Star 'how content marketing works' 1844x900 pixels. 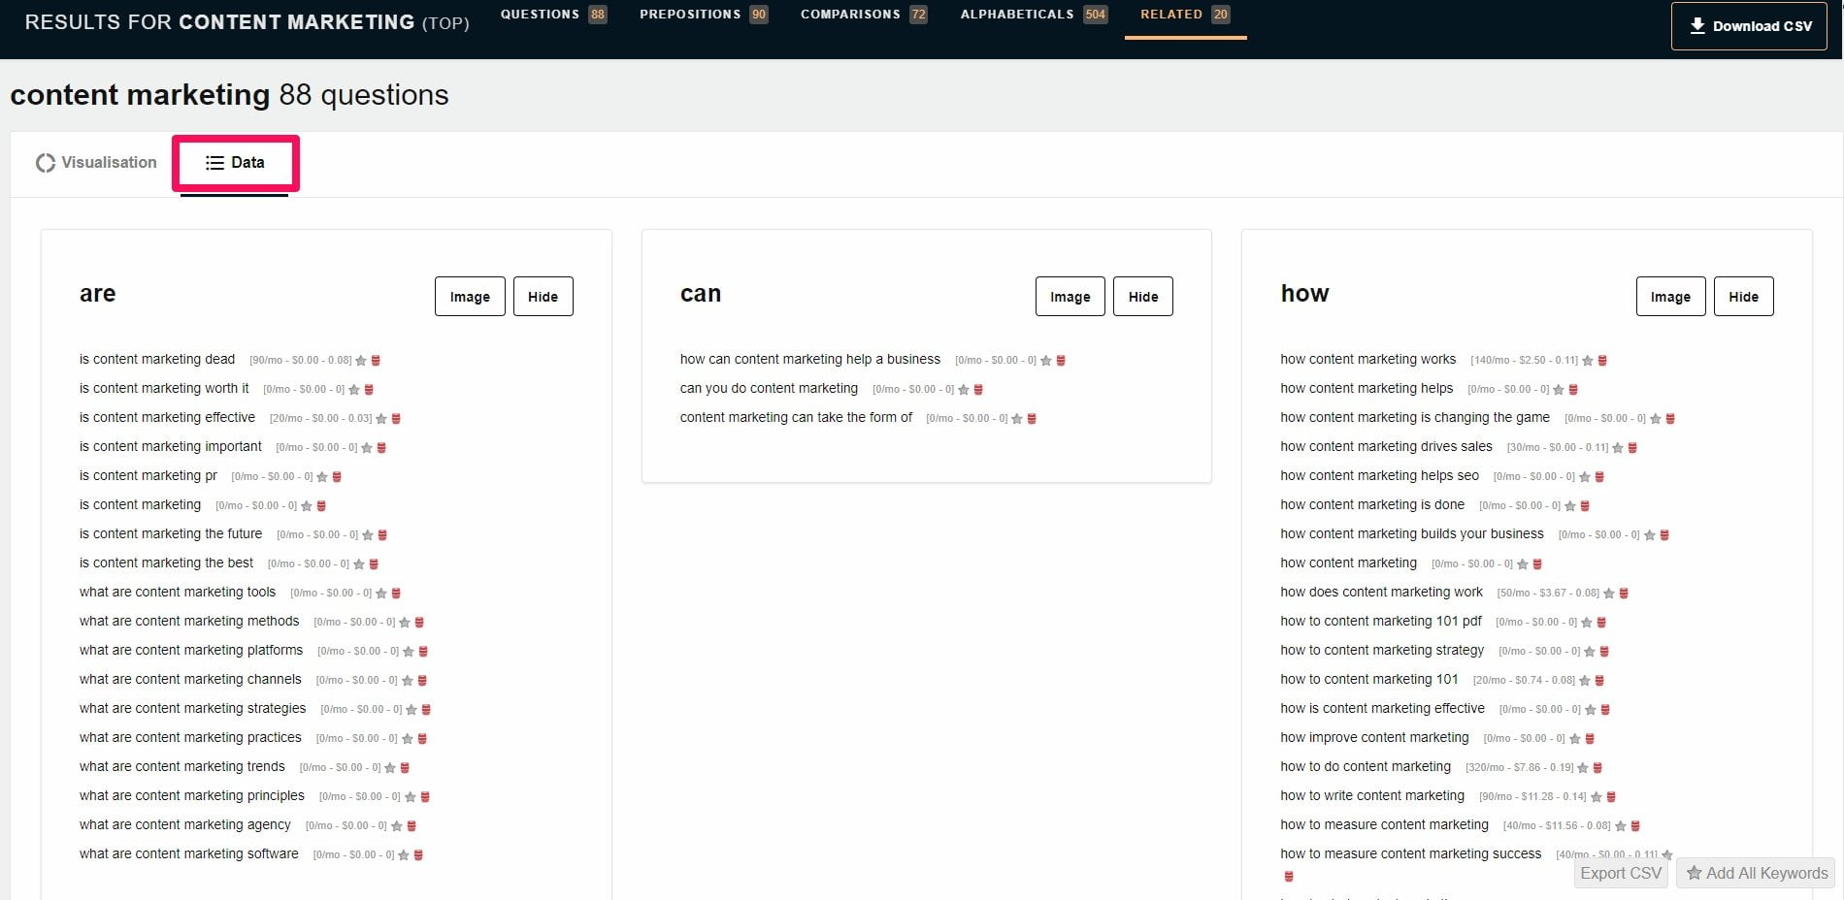pos(1588,361)
